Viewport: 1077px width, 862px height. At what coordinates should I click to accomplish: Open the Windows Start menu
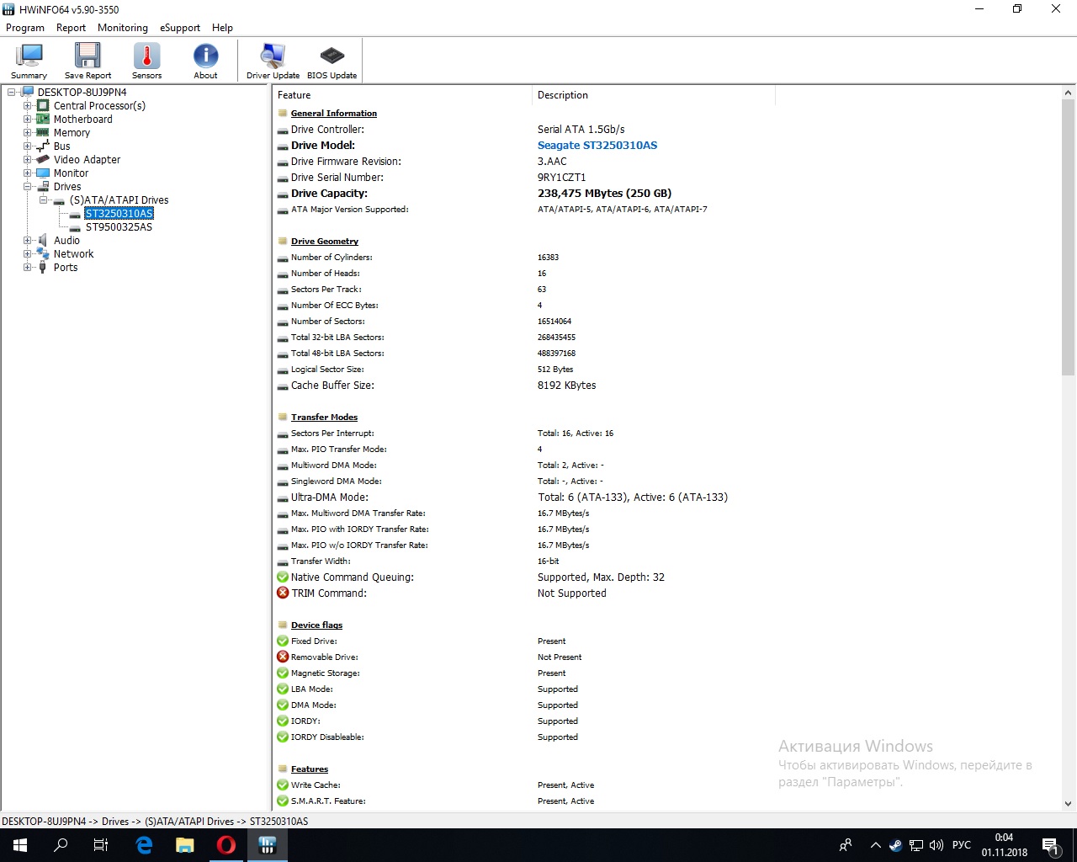(x=20, y=845)
